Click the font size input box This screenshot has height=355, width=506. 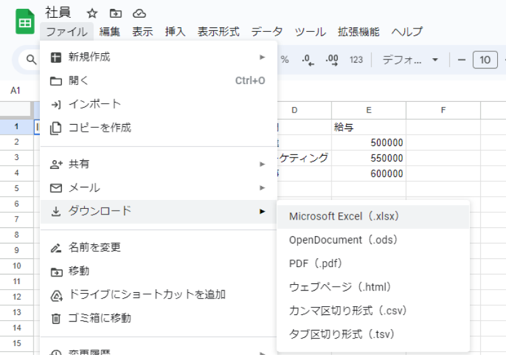(x=484, y=60)
